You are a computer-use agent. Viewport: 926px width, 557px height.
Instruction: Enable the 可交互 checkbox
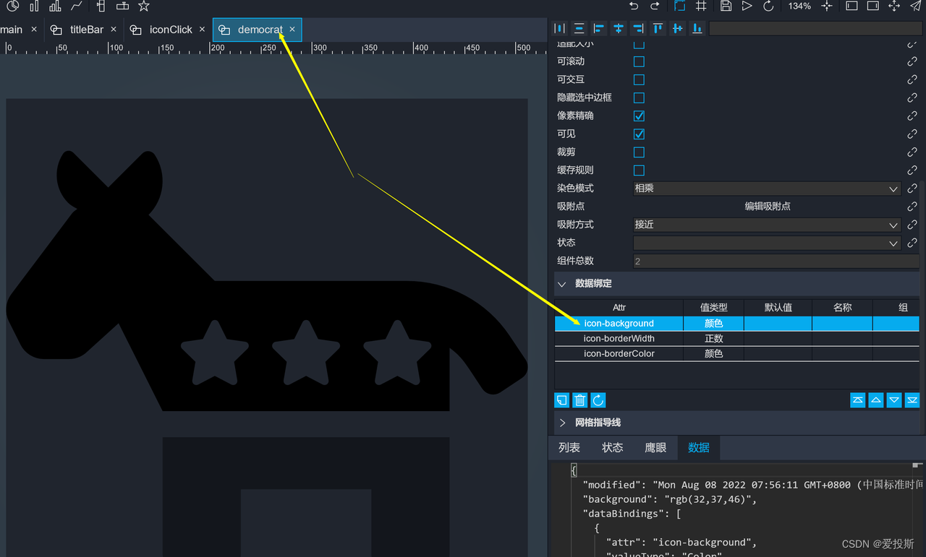click(x=639, y=80)
